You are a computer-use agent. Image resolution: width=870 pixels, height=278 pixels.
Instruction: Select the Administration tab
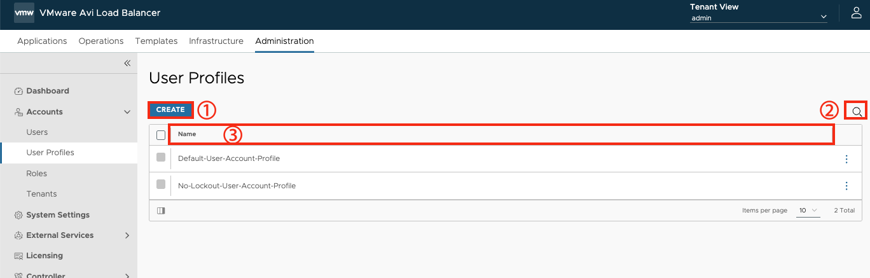284,41
